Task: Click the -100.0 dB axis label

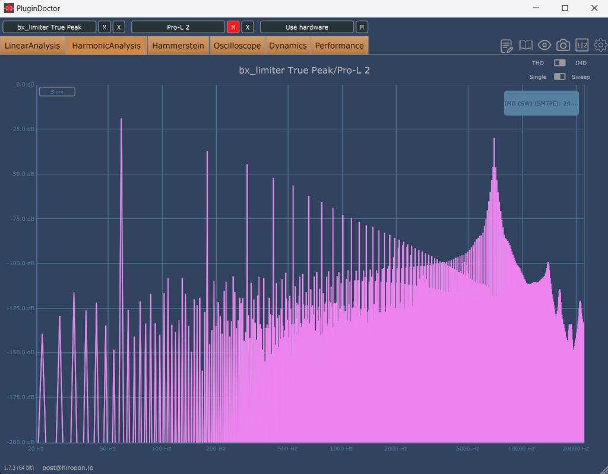Action: (x=21, y=263)
